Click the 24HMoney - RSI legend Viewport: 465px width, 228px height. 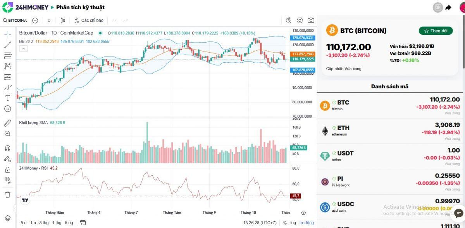[33, 168]
